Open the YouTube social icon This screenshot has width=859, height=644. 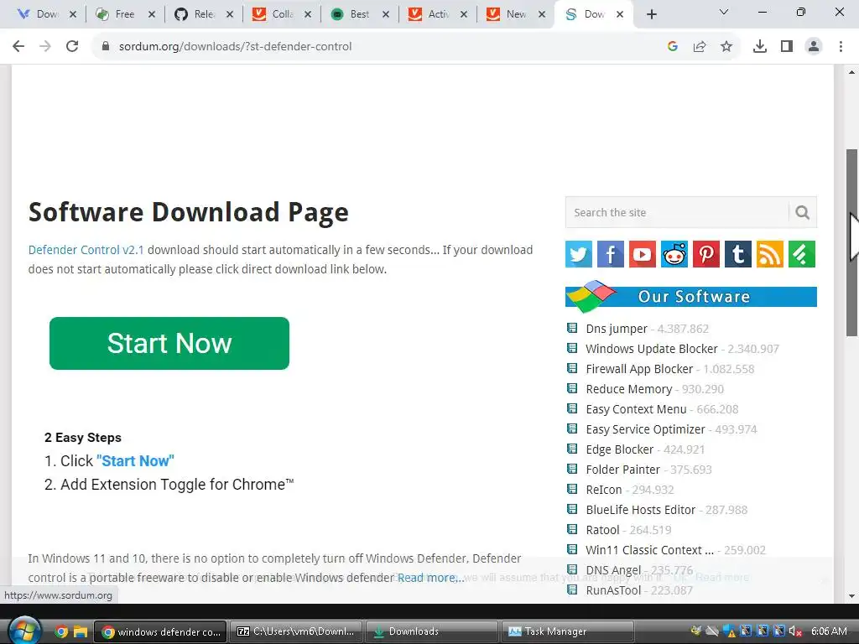(x=642, y=254)
